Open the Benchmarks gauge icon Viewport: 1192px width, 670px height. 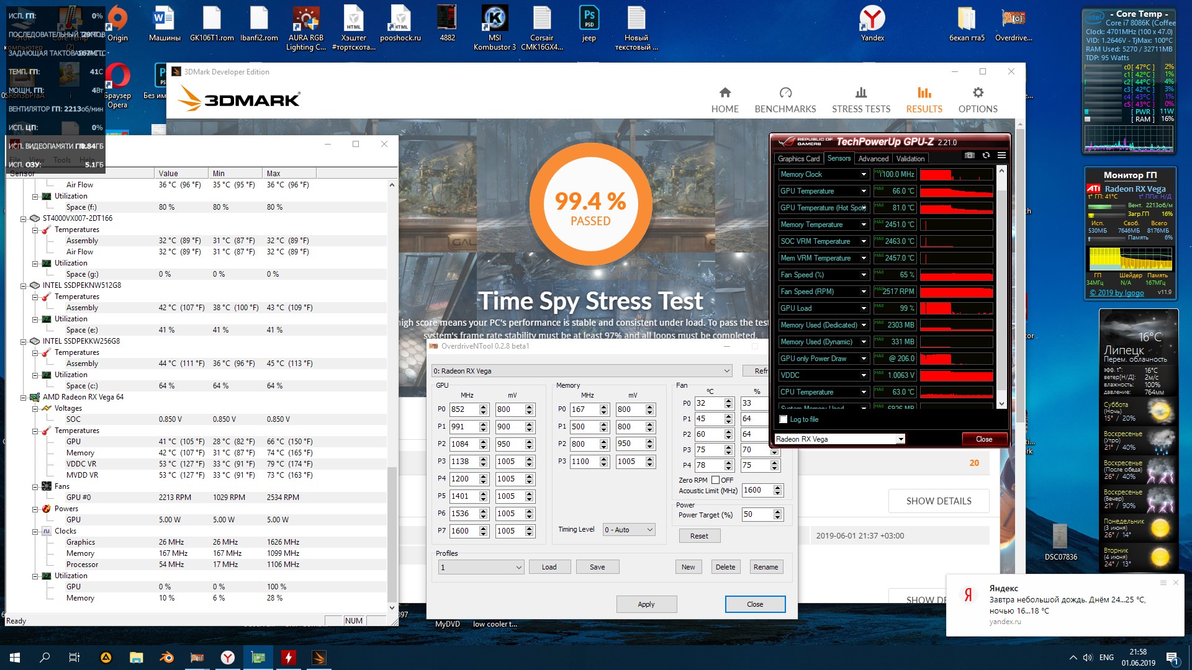coord(785,93)
